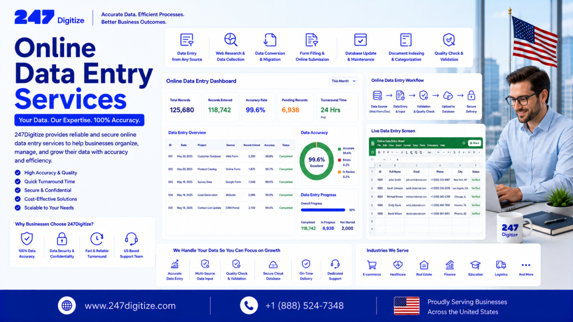573x322 pixels.
Task: Click the Accurate Data Entry chart icon
Action: click(175, 264)
